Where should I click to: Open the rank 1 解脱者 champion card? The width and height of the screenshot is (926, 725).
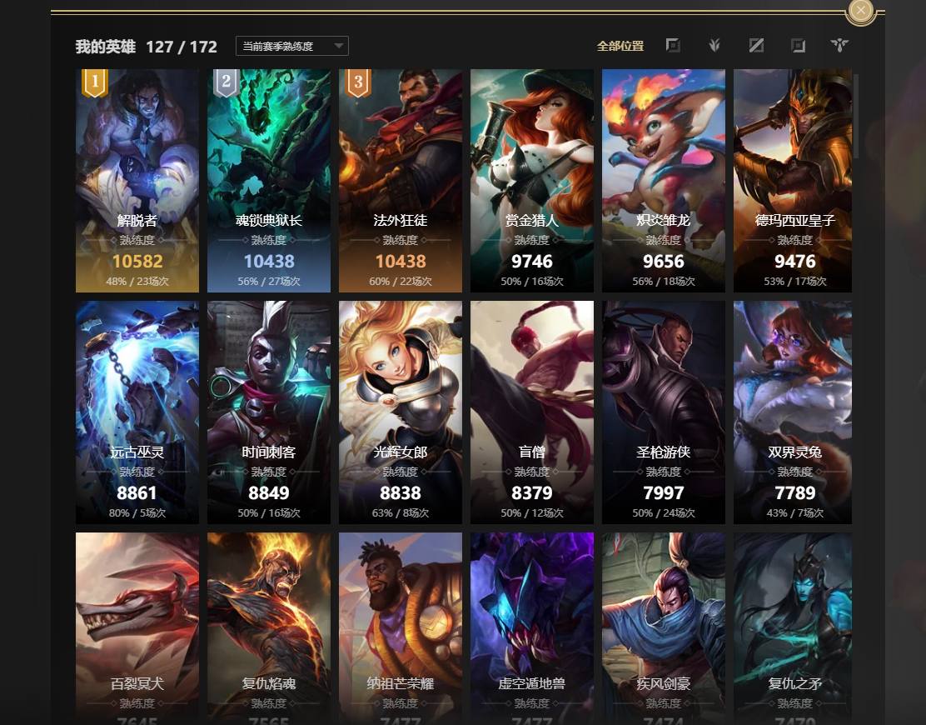pyautogui.click(x=137, y=181)
